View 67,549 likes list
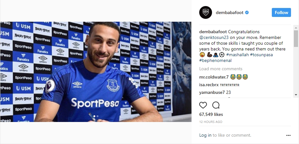 click(x=211, y=114)
